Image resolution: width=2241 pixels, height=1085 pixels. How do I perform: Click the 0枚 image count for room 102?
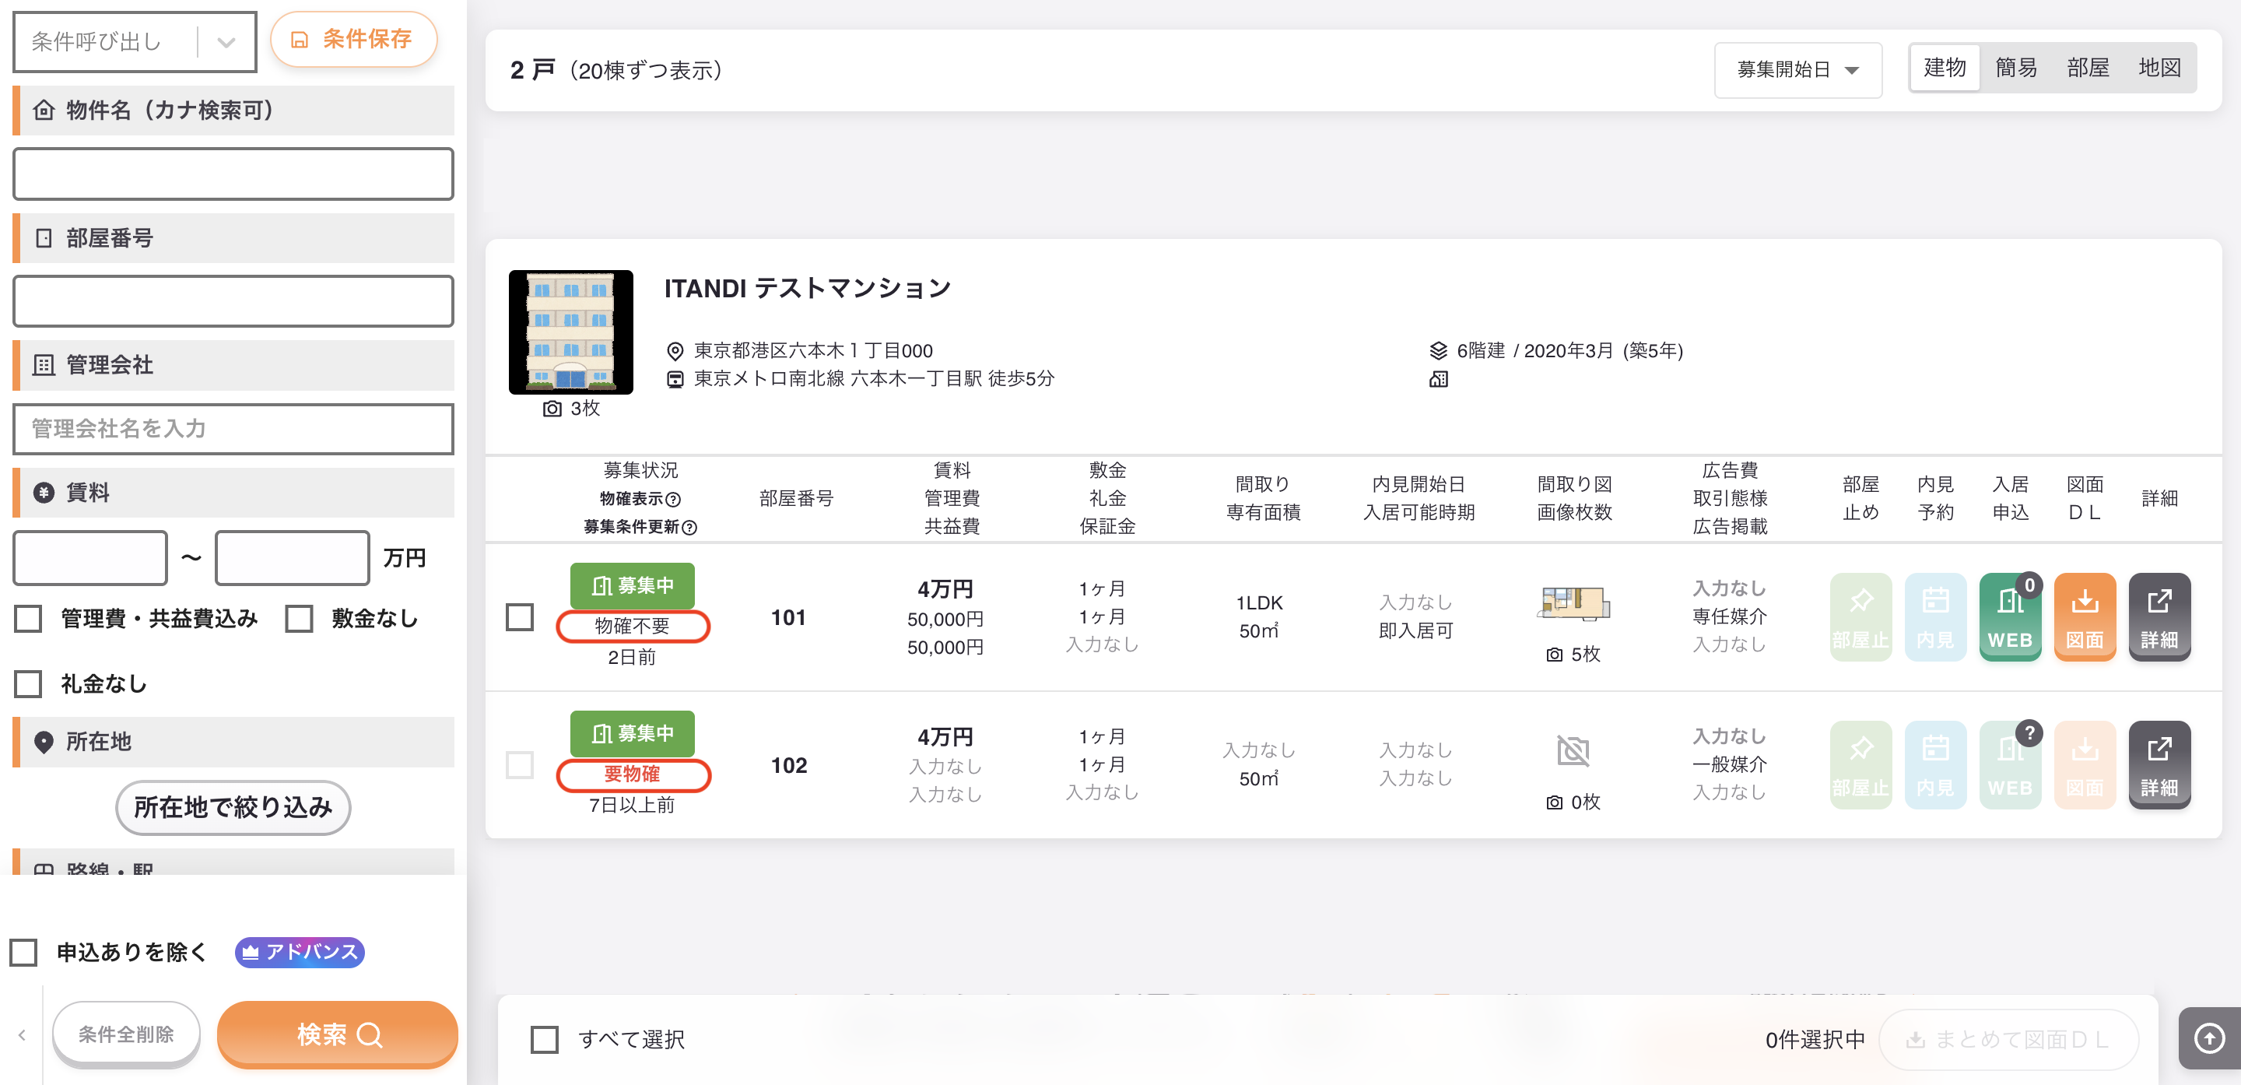pos(1573,802)
